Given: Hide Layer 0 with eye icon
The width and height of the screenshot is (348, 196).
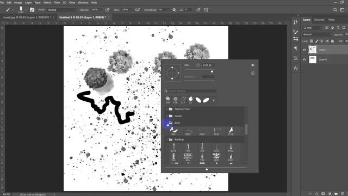Looking at the screenshot, I should [x=304, y=59].
